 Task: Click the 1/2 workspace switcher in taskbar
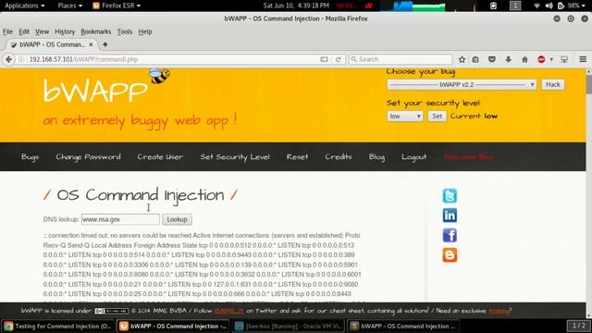pyautogui.click(x=578, y=326)
